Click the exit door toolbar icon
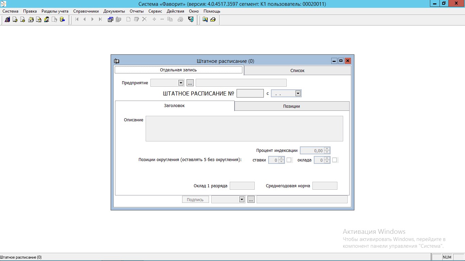 (191, 20)
